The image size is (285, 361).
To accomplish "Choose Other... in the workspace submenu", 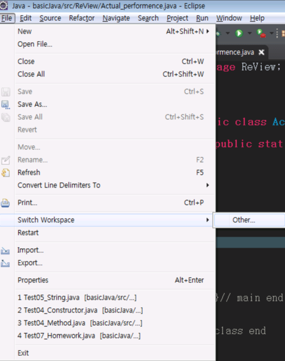I will tap(250, 220).
